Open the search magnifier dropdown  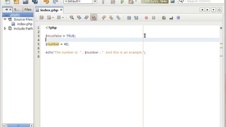click(182, 1)
